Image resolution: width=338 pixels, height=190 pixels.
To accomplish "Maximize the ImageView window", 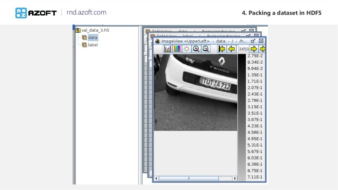I will coord(253,41).
